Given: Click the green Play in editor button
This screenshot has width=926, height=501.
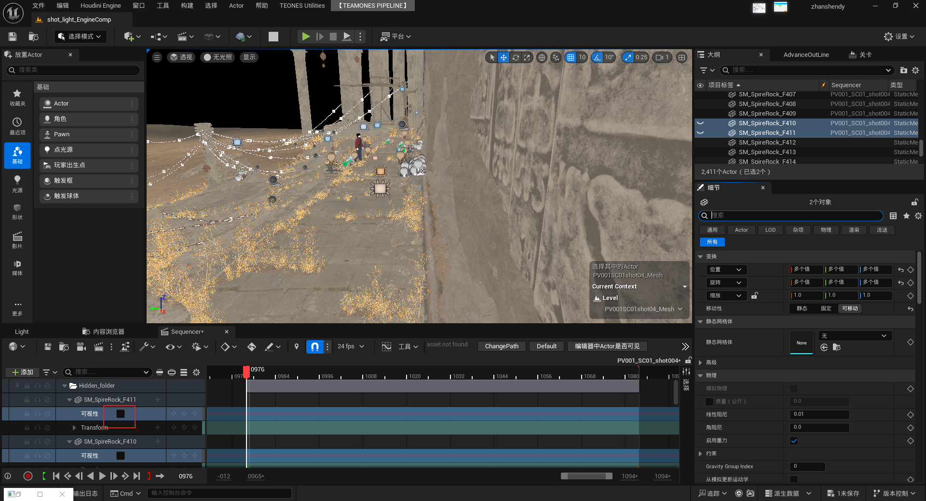Looking at the screenshot, I should click(305, 37).
